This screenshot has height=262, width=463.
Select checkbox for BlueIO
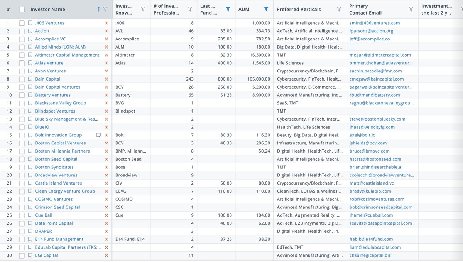(x=22, y=127)
